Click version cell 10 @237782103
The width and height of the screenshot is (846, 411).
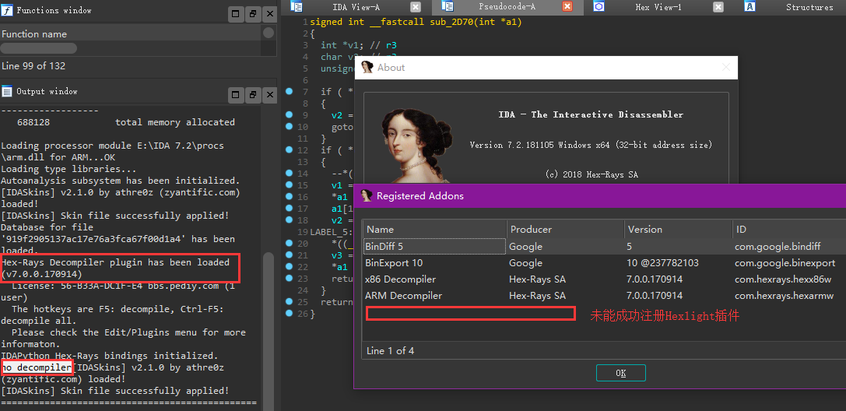[x=662, y=263]
